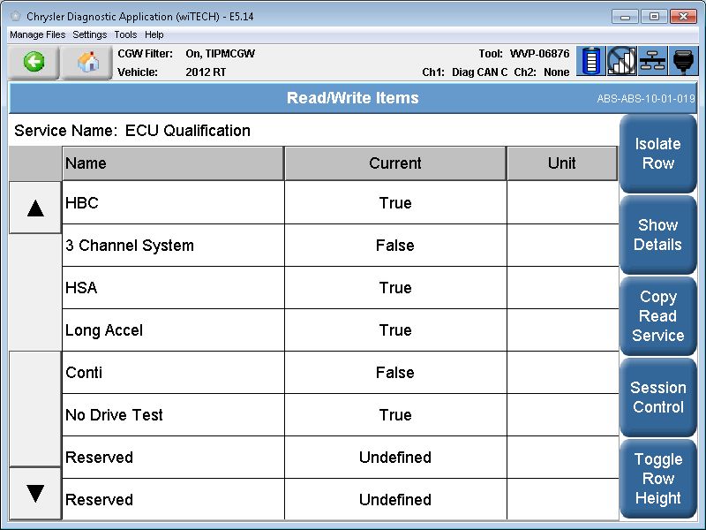Open the network topology icon
This screenshot has height=530, width=706.
(x=653, y=62)
